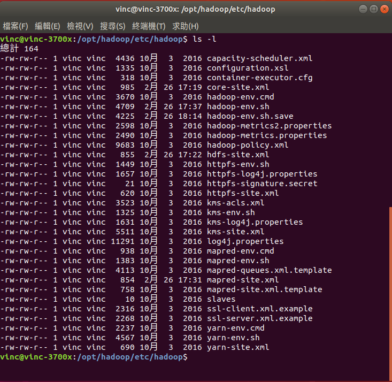This screenshot has height=382, width=392.
Task: Click the mapred-site.xml filename
Action: [242, 280]
